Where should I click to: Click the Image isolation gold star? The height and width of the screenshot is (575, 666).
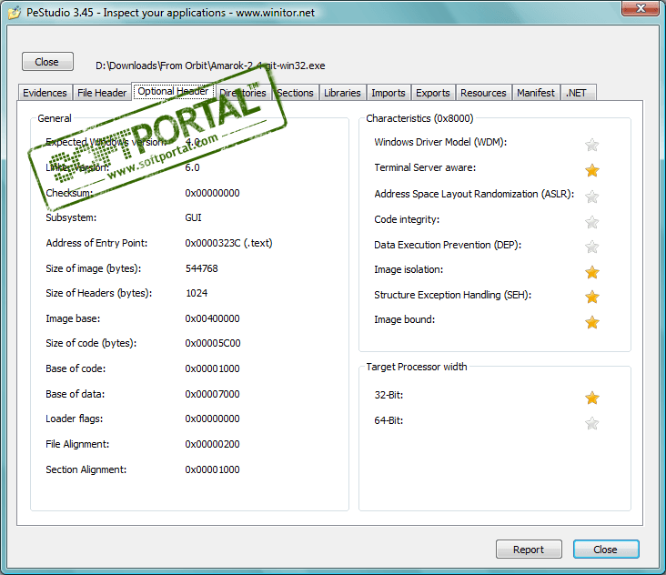click(591, 272)
